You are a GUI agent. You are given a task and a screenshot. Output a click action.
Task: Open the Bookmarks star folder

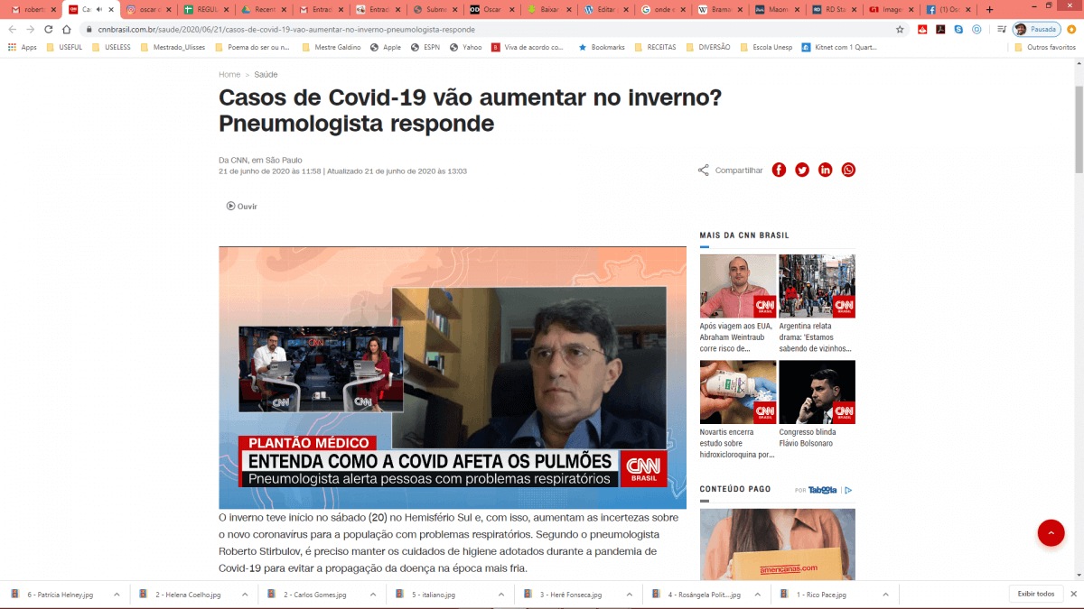coord(602,47)
